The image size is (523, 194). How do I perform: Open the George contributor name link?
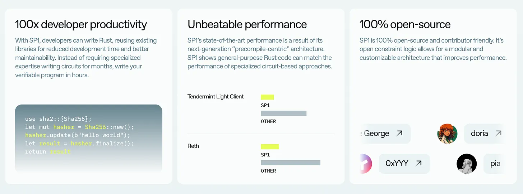[x=376, y=134]
